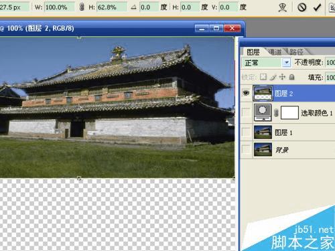Click the lock transparent pixels icon
The width and height of the screenshot is (335, 251).
point(263,77)
